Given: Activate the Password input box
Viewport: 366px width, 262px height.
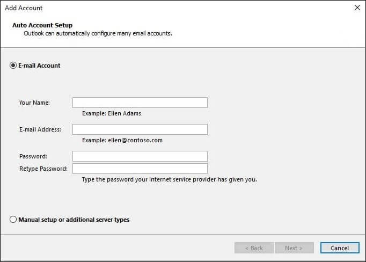Looking at the screenshot, I should (140, 156).
